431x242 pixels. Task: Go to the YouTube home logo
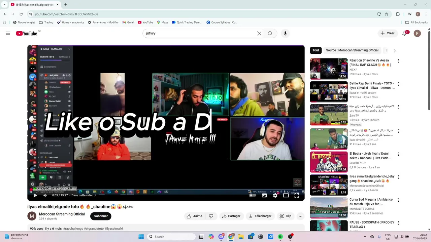(x=27, y=33)
